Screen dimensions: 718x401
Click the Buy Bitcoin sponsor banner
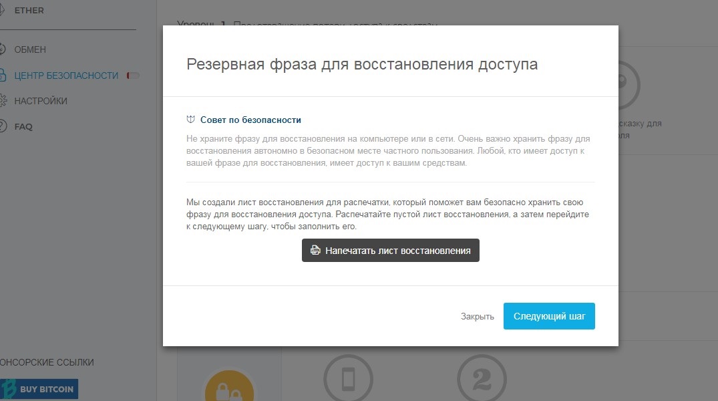[x=39, y=388]
